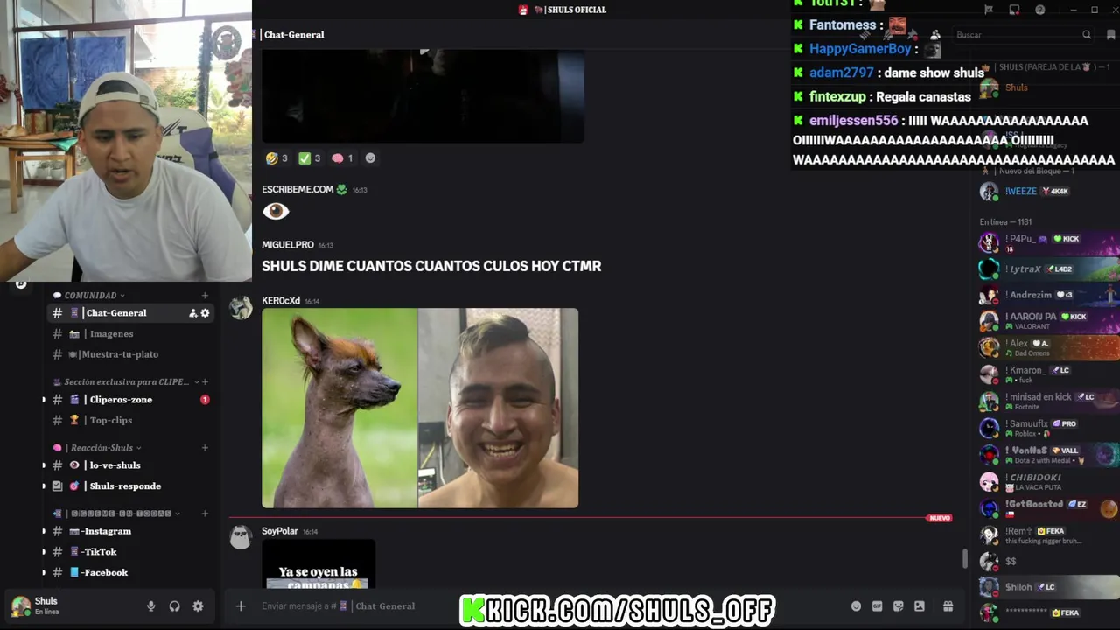Click username KER0cXd
This screenshot has width=1120, height=630.
pyautogui.click(x=281, y=301)
